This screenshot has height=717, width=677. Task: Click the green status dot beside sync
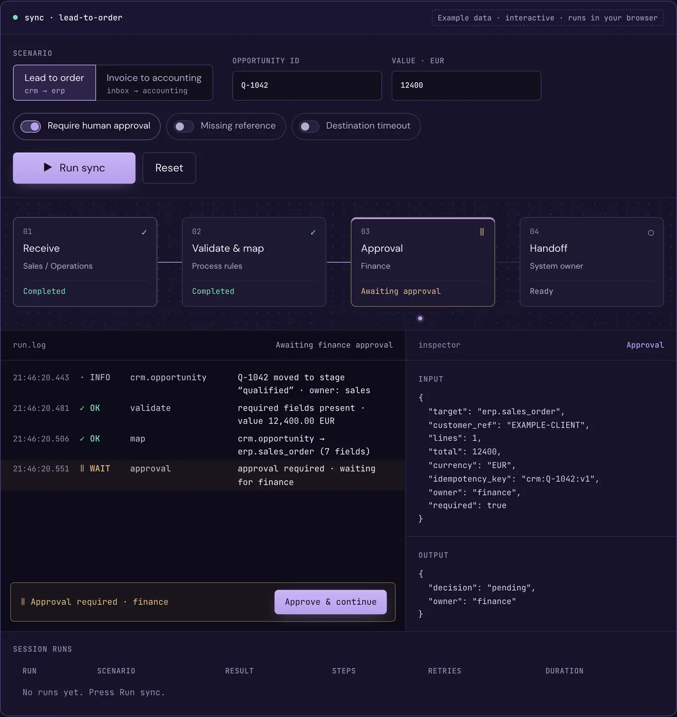coord(16,17)
